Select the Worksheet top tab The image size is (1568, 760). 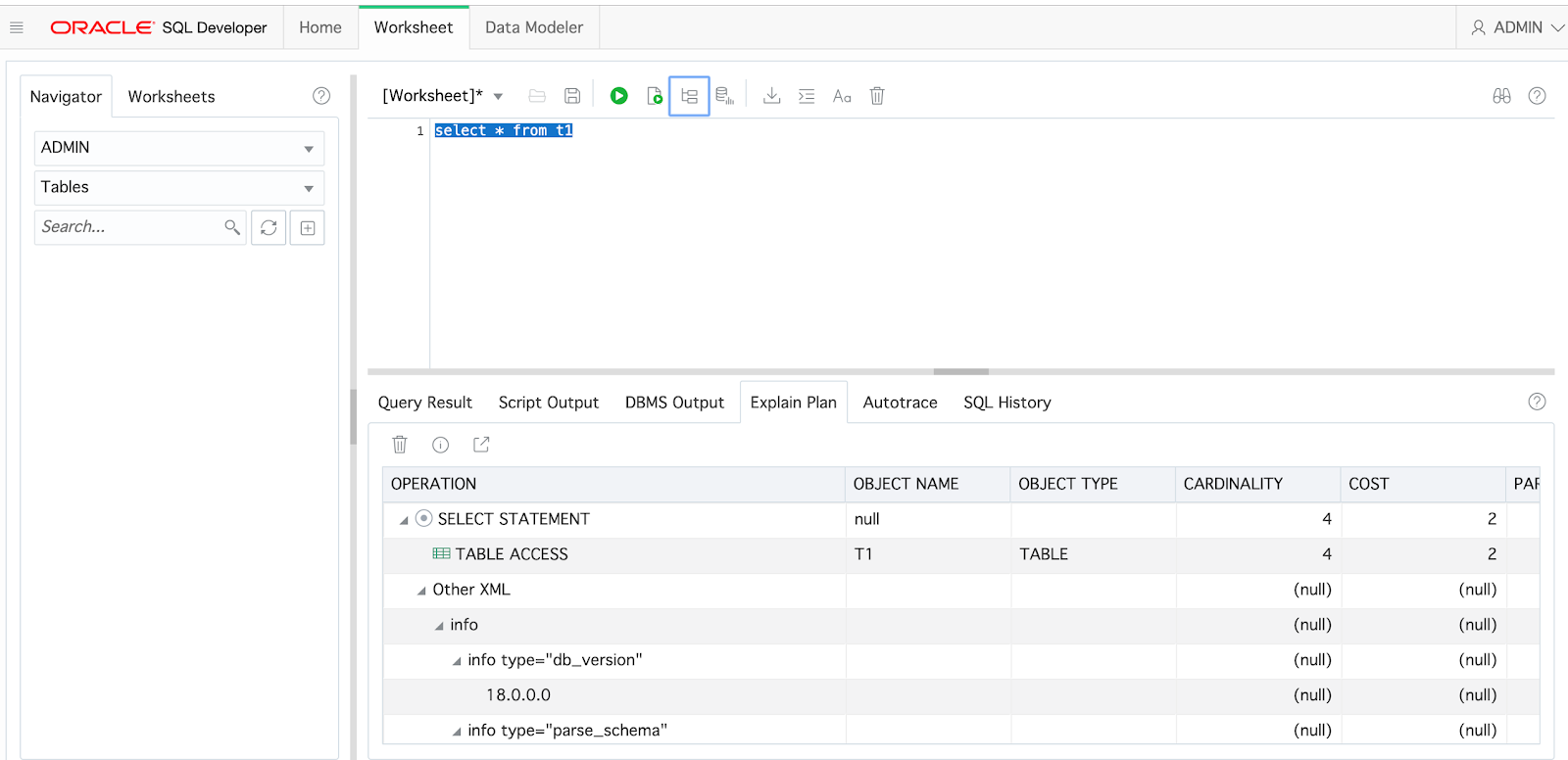[414, 27]
